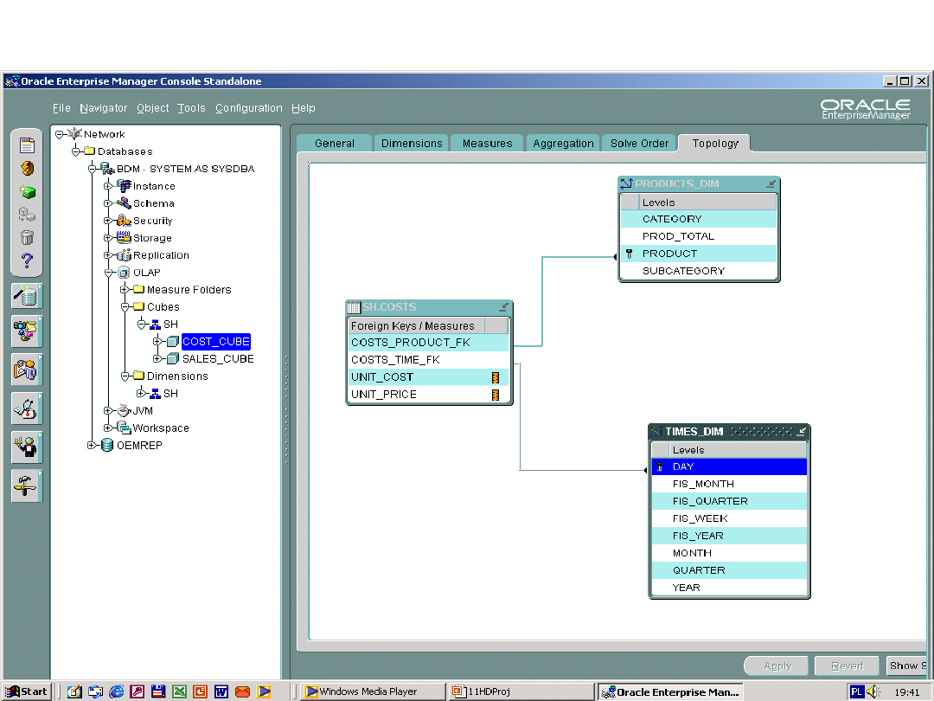Open the wrench and hammer tools drawer

point(27,486)
